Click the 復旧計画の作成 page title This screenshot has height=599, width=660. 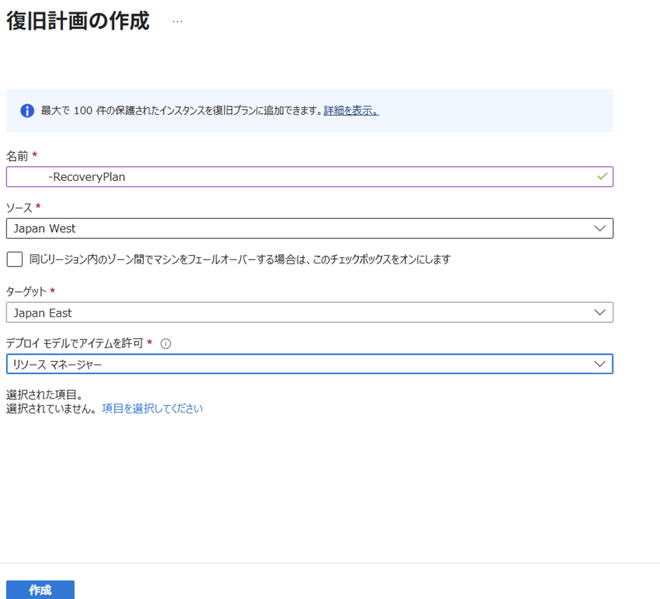[78, 21]
